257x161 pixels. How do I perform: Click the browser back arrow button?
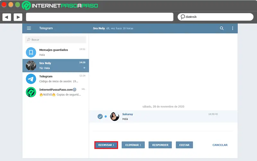pyautogui.click(x=7, y=17)
